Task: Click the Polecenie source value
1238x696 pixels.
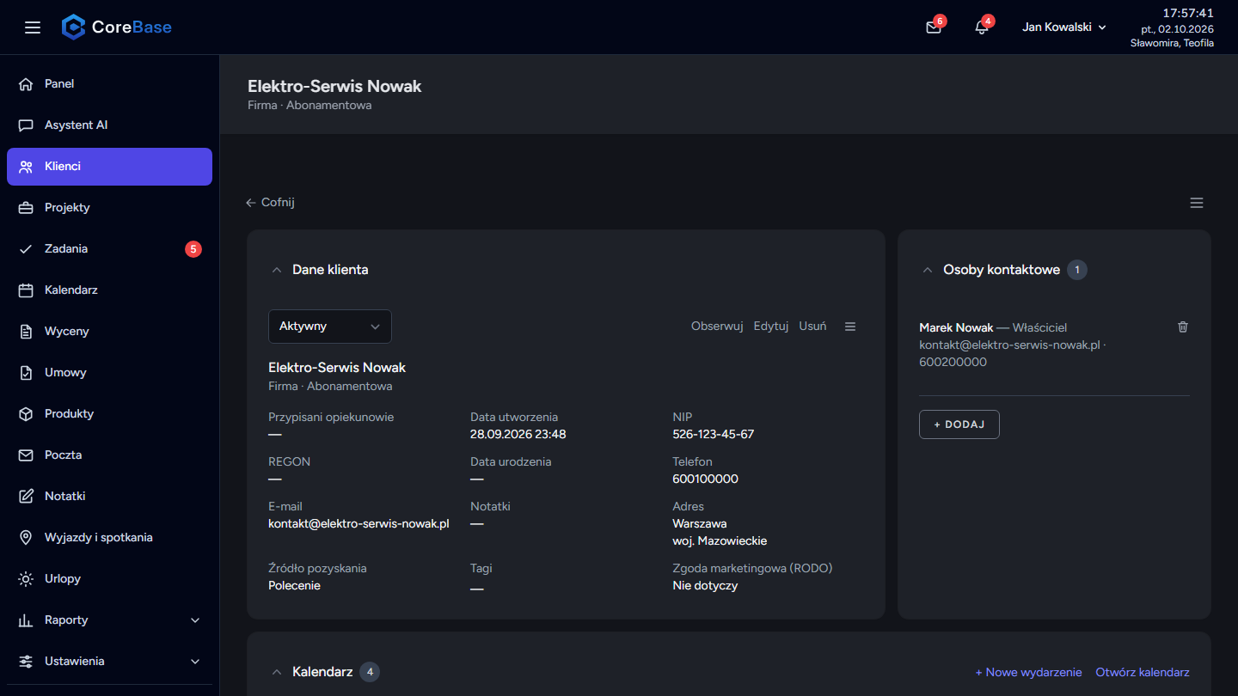Action: click(x=294, y=585)
